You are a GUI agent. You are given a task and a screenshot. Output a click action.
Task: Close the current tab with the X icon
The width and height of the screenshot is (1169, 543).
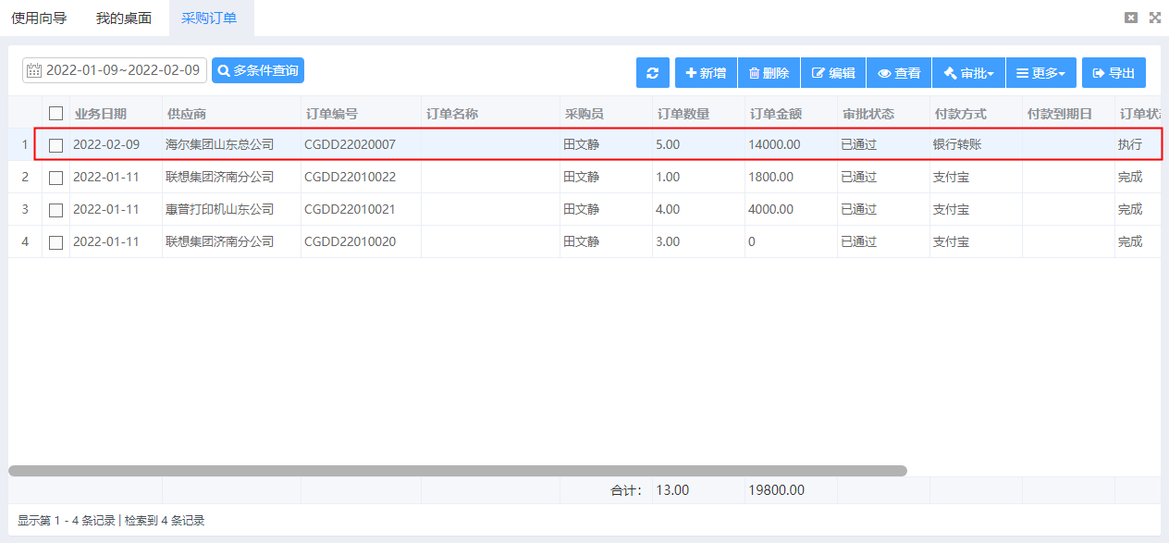1130,18
